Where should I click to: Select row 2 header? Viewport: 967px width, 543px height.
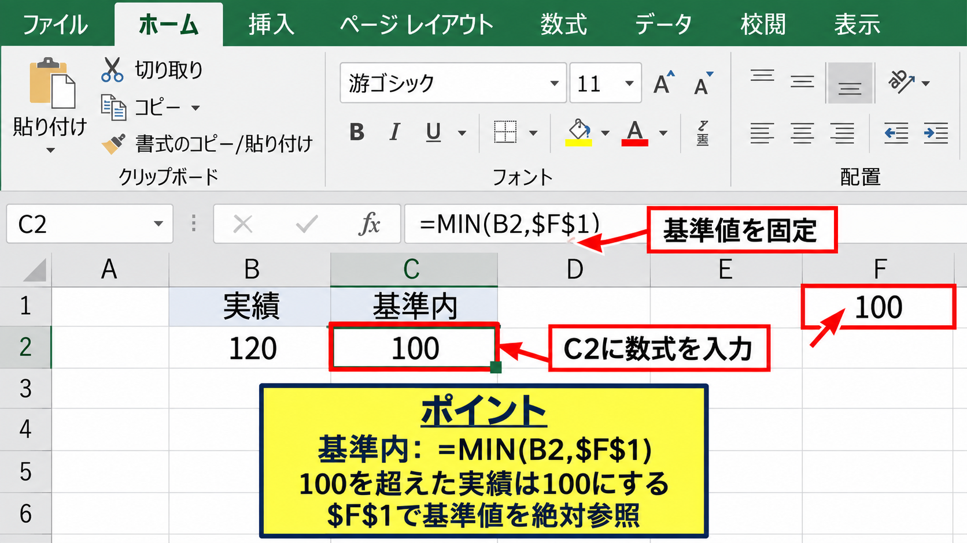click(25, 347)
